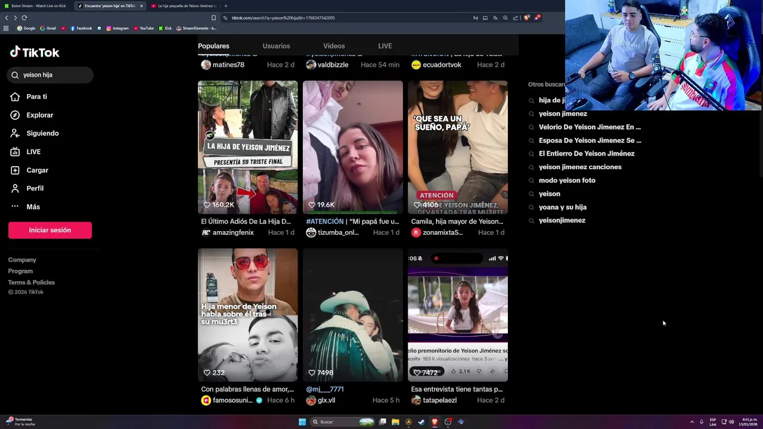This screenshot has width=763, height=429.
Task: Click the TikTok logo
Action: click(x=35, y=52)
